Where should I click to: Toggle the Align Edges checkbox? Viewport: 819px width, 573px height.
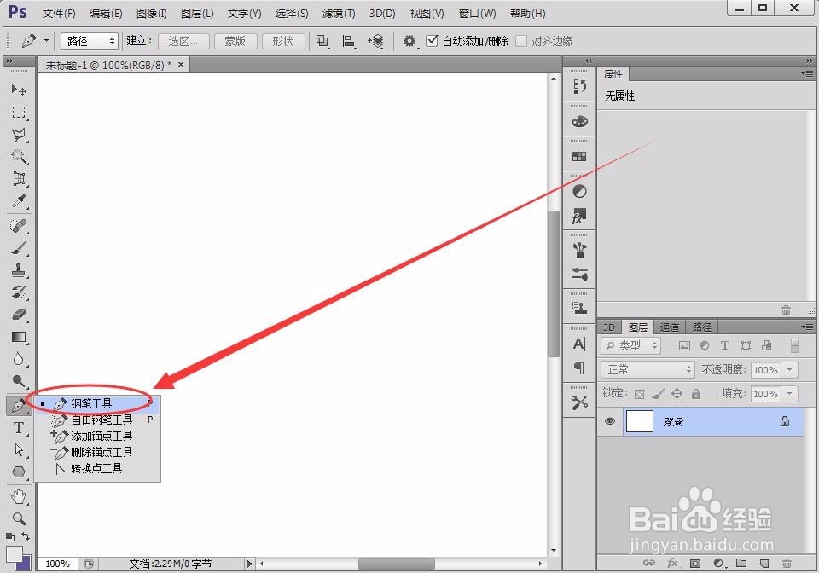[x=521, y=41]
